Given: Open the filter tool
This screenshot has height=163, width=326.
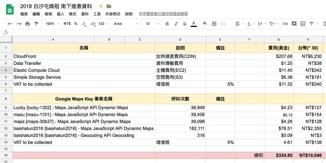Looking at the screenshot, I should (x=311, y=24).
